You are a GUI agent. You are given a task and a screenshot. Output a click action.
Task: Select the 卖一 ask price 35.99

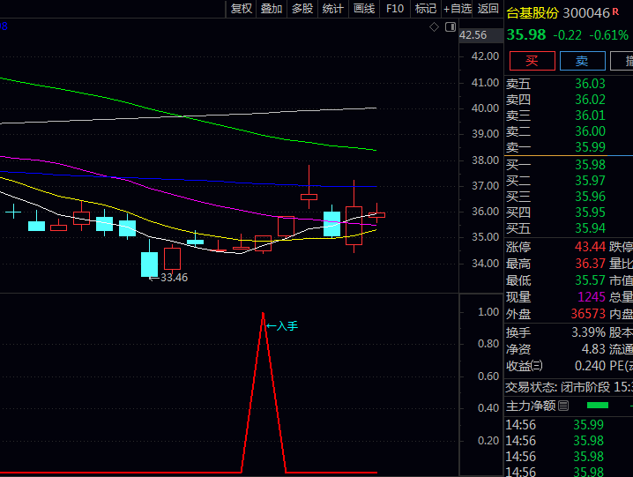tap(590, 147)
